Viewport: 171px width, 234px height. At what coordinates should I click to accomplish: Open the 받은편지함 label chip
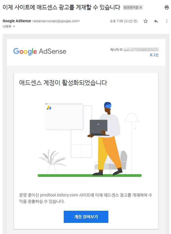click(131, 7)
